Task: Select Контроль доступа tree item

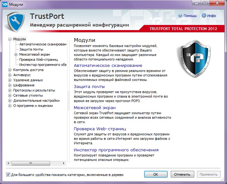Action: [x=28, y=70]
